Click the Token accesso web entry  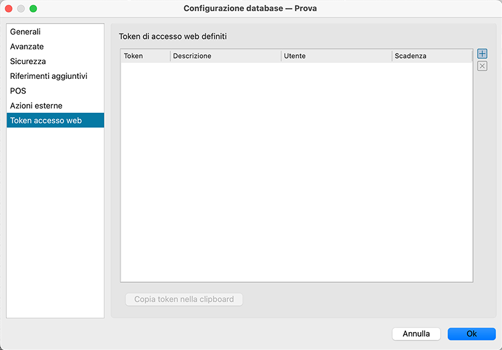(x=46, y=121)
